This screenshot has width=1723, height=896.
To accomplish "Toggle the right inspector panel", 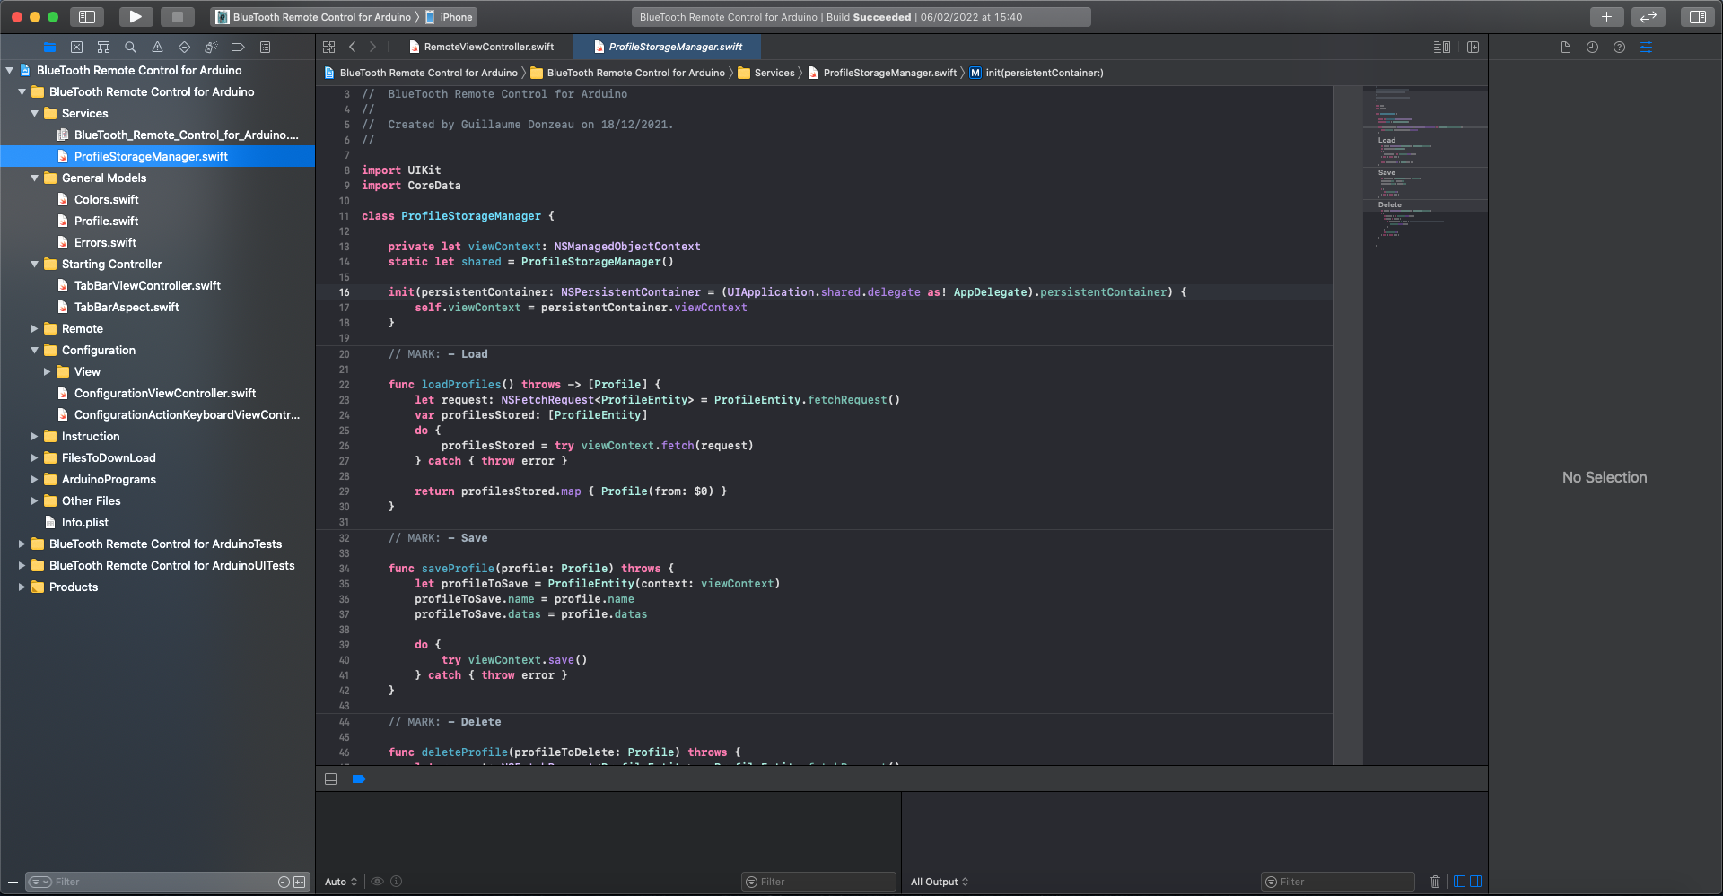I will (x=1697, y=16).
